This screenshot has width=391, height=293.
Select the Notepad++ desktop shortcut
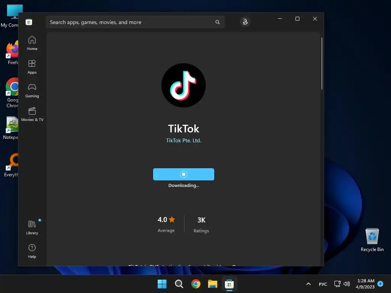(10, 128)
